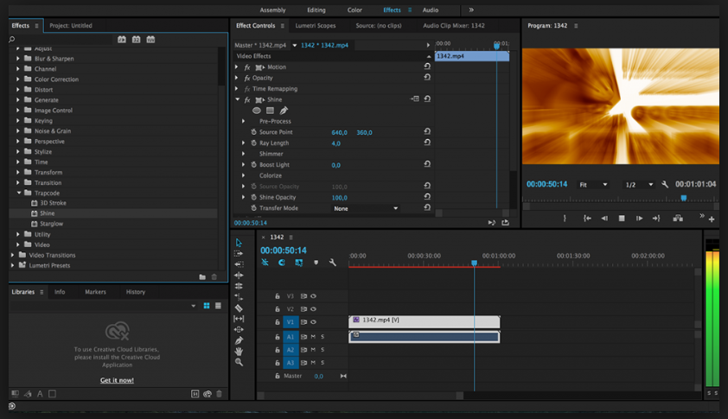Screen dimensions: 728x419
Task: Expand the Pre-Process group in Shine
Action: (243, 121)
